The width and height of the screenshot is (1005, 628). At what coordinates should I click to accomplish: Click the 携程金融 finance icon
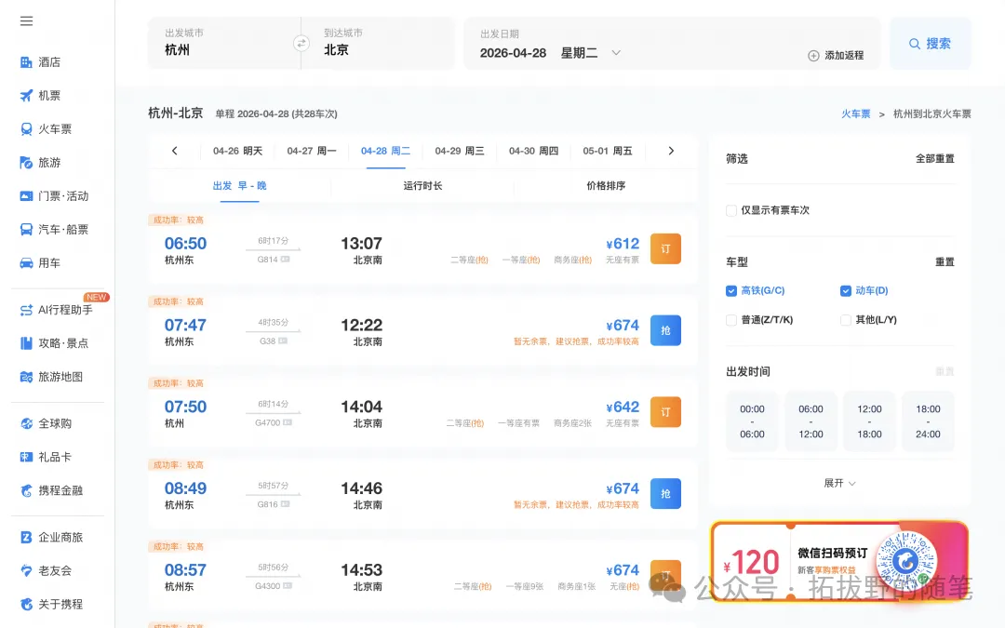click(x=26, y=490)
